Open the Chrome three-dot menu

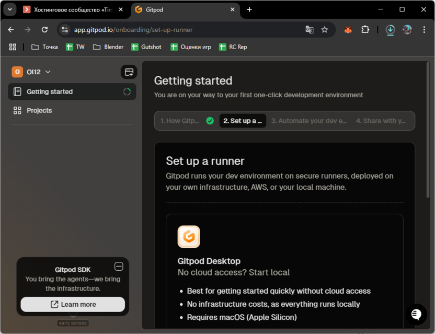(424, 30)
